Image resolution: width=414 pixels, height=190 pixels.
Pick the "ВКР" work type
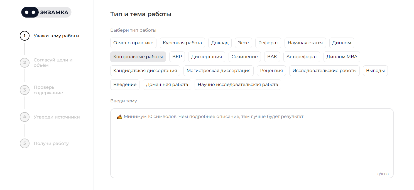pos(177,56)
